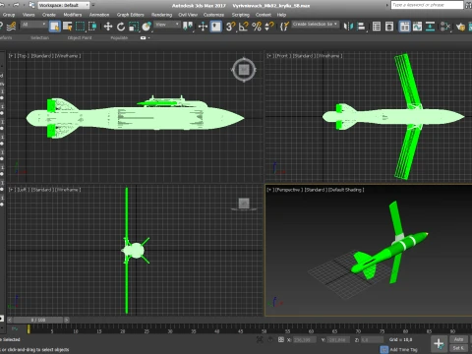Click the ViewCube in the Top viewport
The height and width of the screenshot is (354, 472).
pos(244,70)
